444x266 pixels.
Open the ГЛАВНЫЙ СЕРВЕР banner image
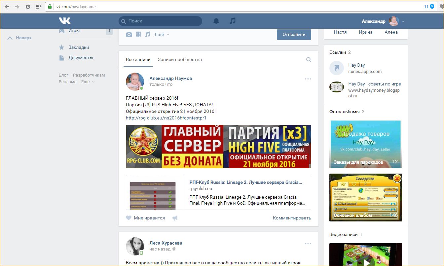point(218,147)
